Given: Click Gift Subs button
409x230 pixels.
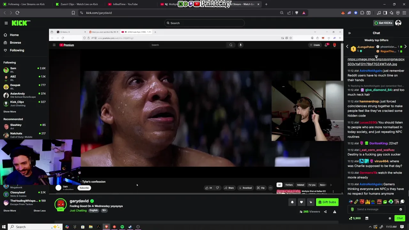Looking at the screenshot, I should (327, 202).
